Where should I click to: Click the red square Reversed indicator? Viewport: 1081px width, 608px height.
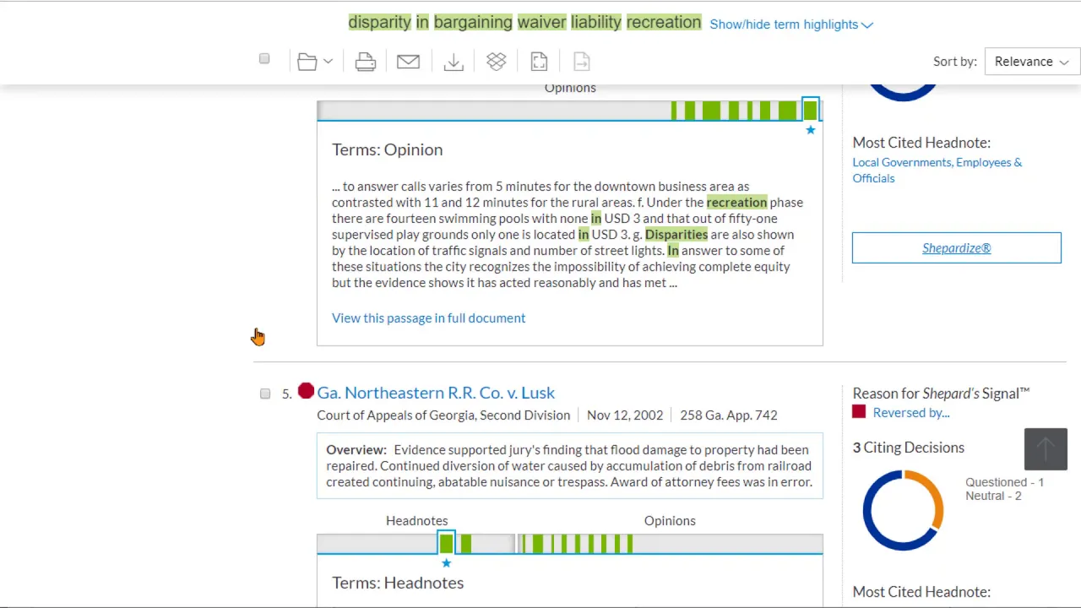(859, 412)
